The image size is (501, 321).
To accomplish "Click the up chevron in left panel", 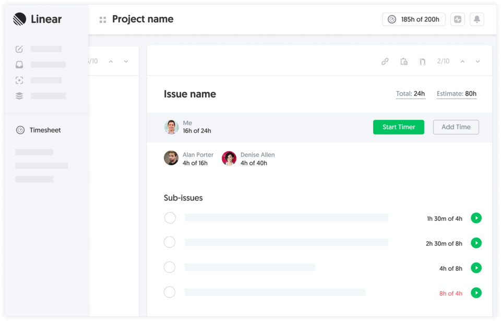I will coord(111,61).
